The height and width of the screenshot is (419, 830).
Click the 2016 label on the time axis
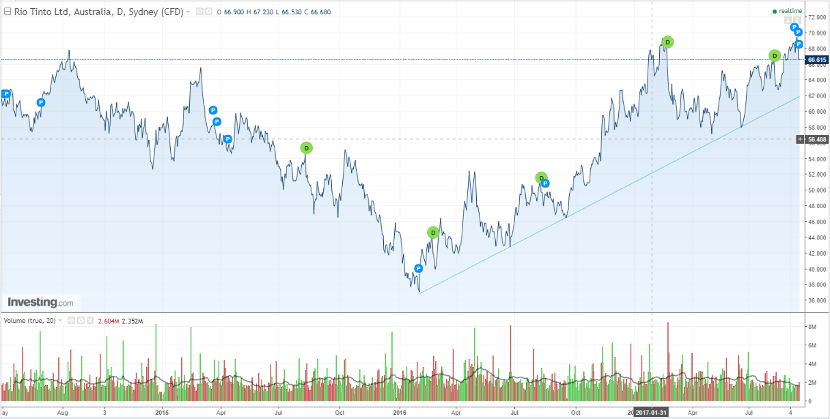400,413
